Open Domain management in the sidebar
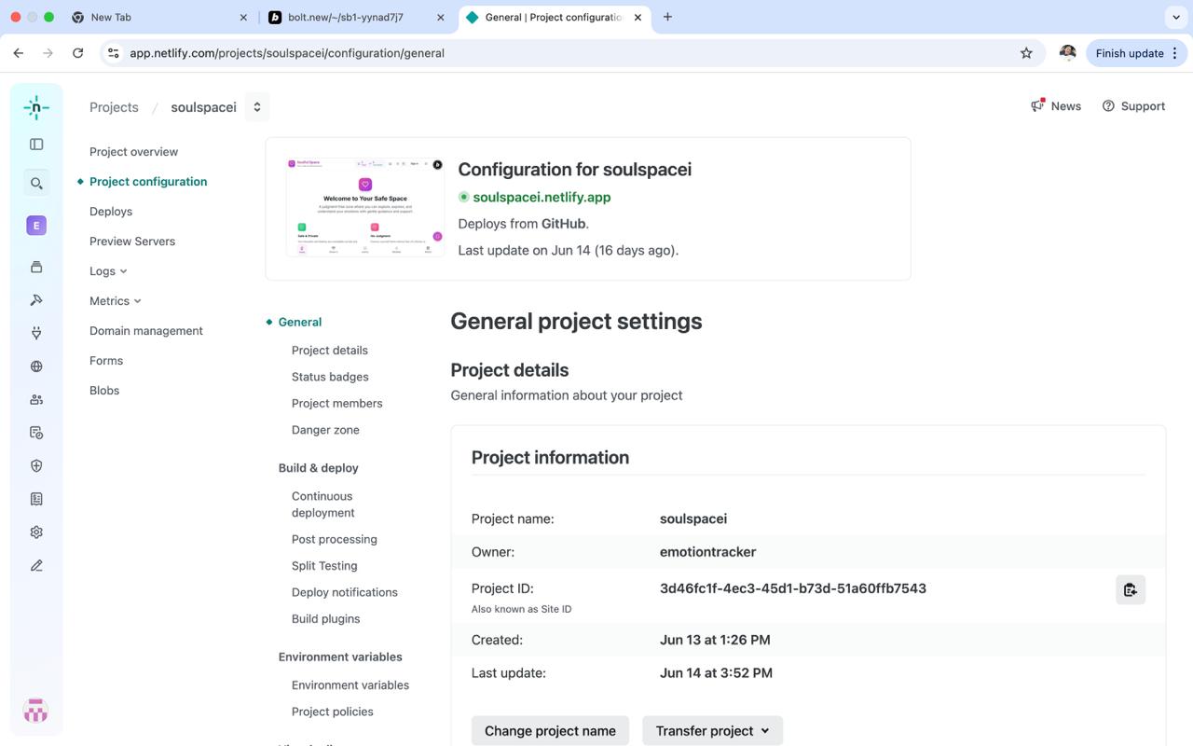This screenshot has height=746, width=1193. tap(146, 331)
